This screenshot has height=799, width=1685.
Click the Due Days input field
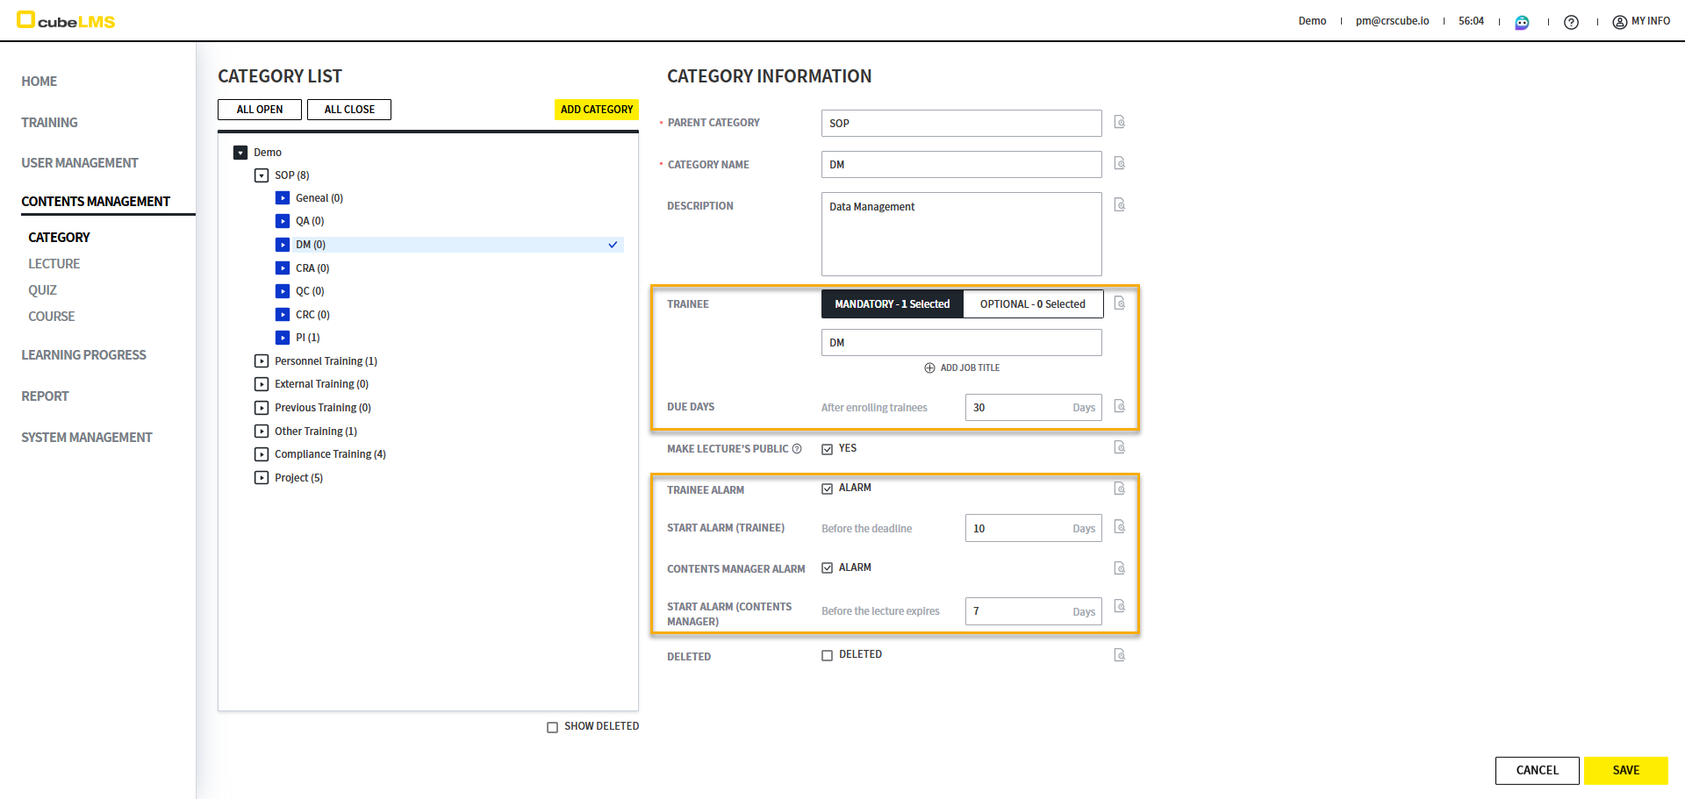point(1018,408)
